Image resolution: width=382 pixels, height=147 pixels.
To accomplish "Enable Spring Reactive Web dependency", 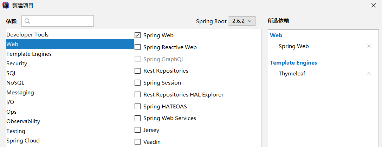I will 138,47.
